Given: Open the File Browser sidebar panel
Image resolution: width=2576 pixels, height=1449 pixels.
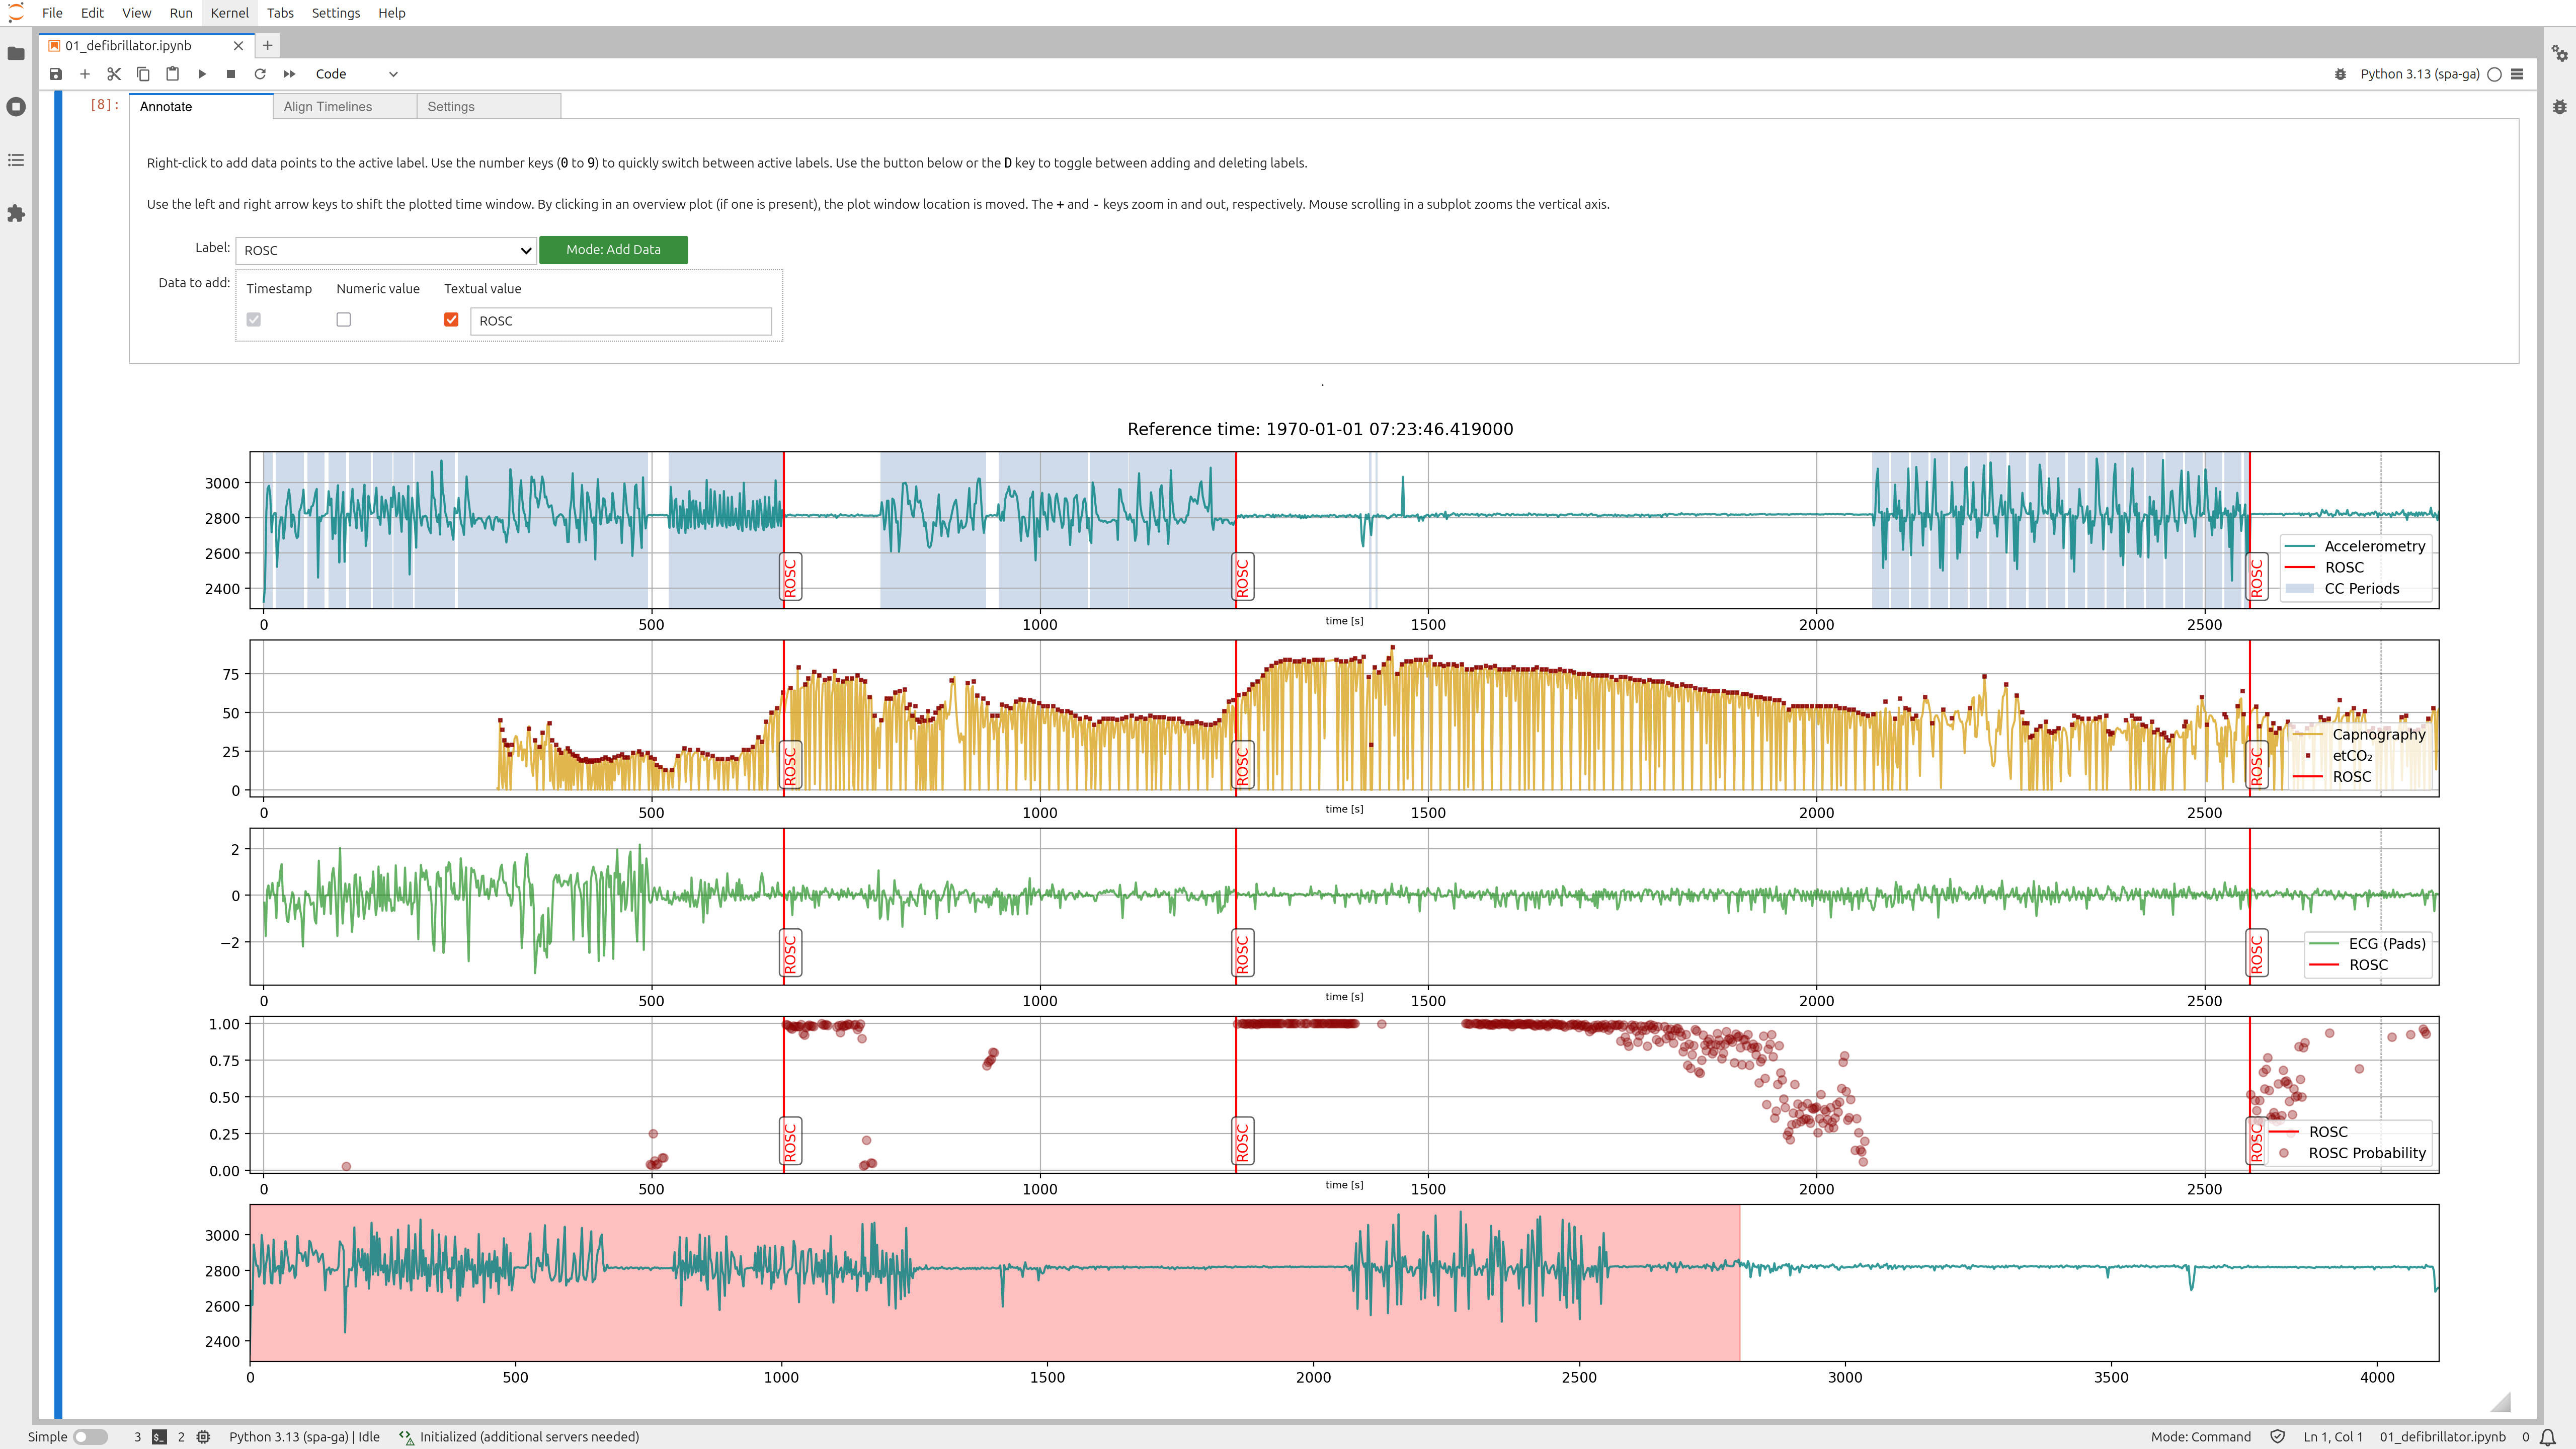Looking at the screenshot, I should (x=16, y=53).
